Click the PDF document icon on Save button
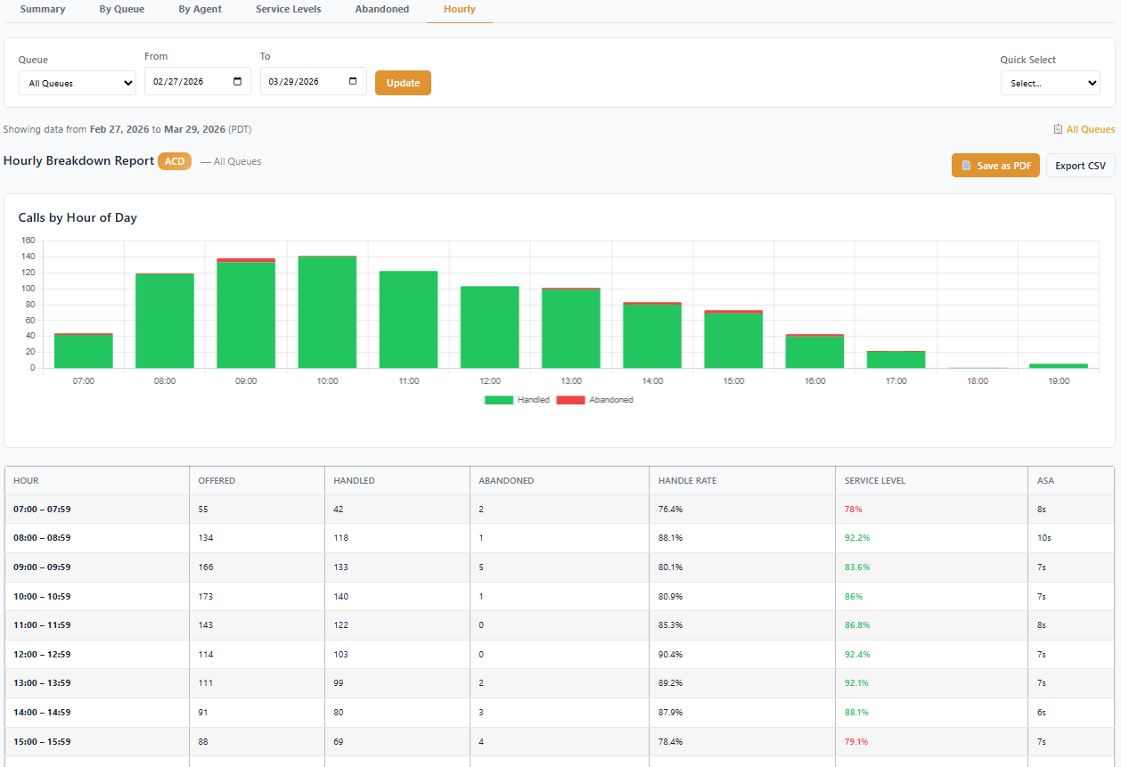The image size is (1121, 767). [966, 166]
